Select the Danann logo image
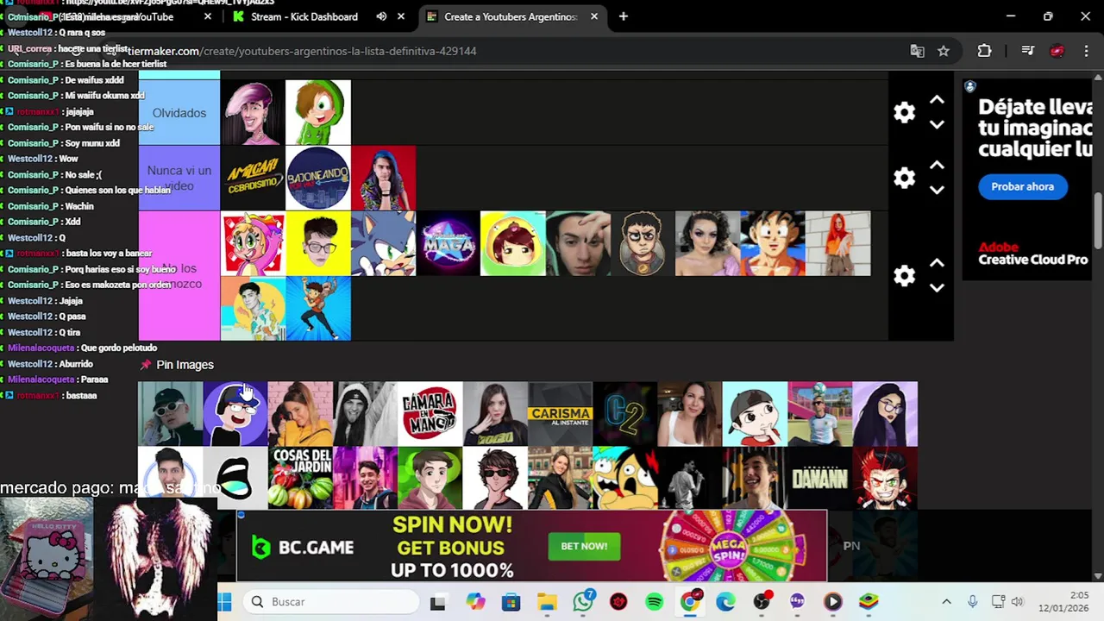 820,479
